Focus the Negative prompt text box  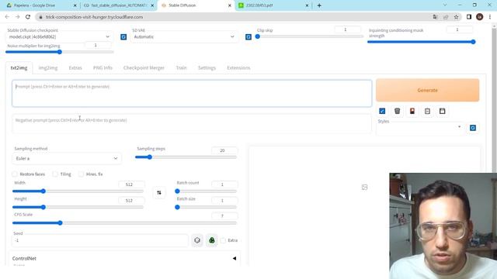coord(192,124)
